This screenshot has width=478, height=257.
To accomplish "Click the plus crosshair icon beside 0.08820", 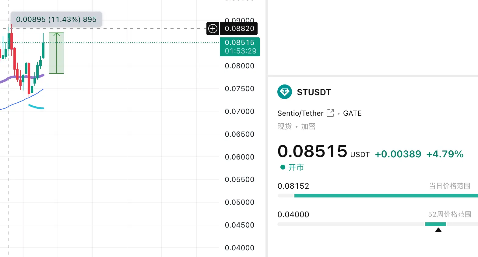I will [x=213, y=29].
